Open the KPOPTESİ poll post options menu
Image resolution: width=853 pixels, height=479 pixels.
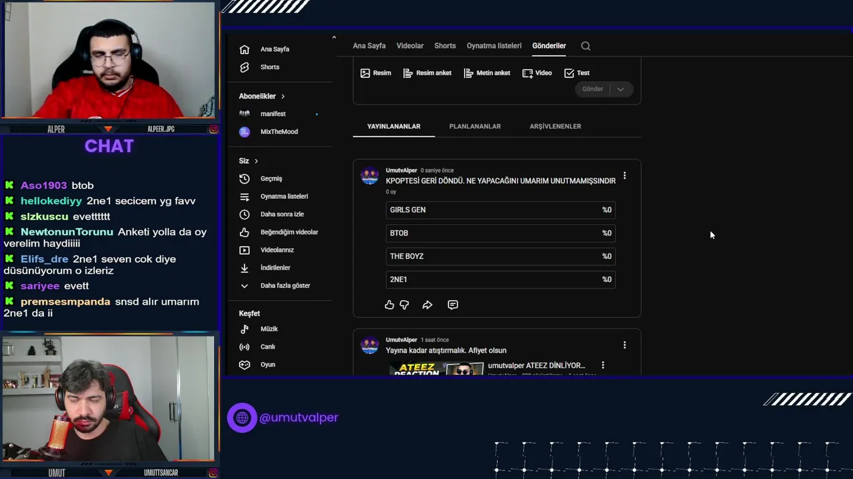click(624, 176)
